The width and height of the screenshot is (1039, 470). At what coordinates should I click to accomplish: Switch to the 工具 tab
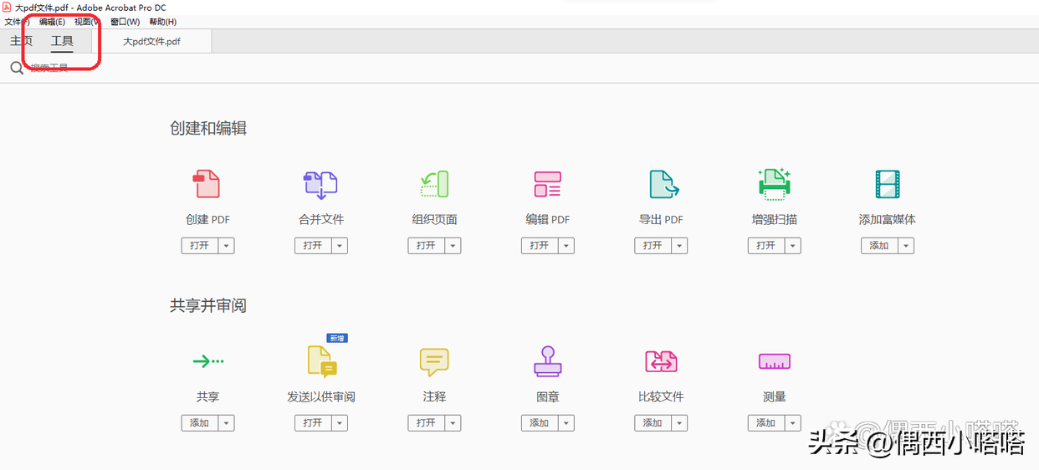tap(62, 41)
